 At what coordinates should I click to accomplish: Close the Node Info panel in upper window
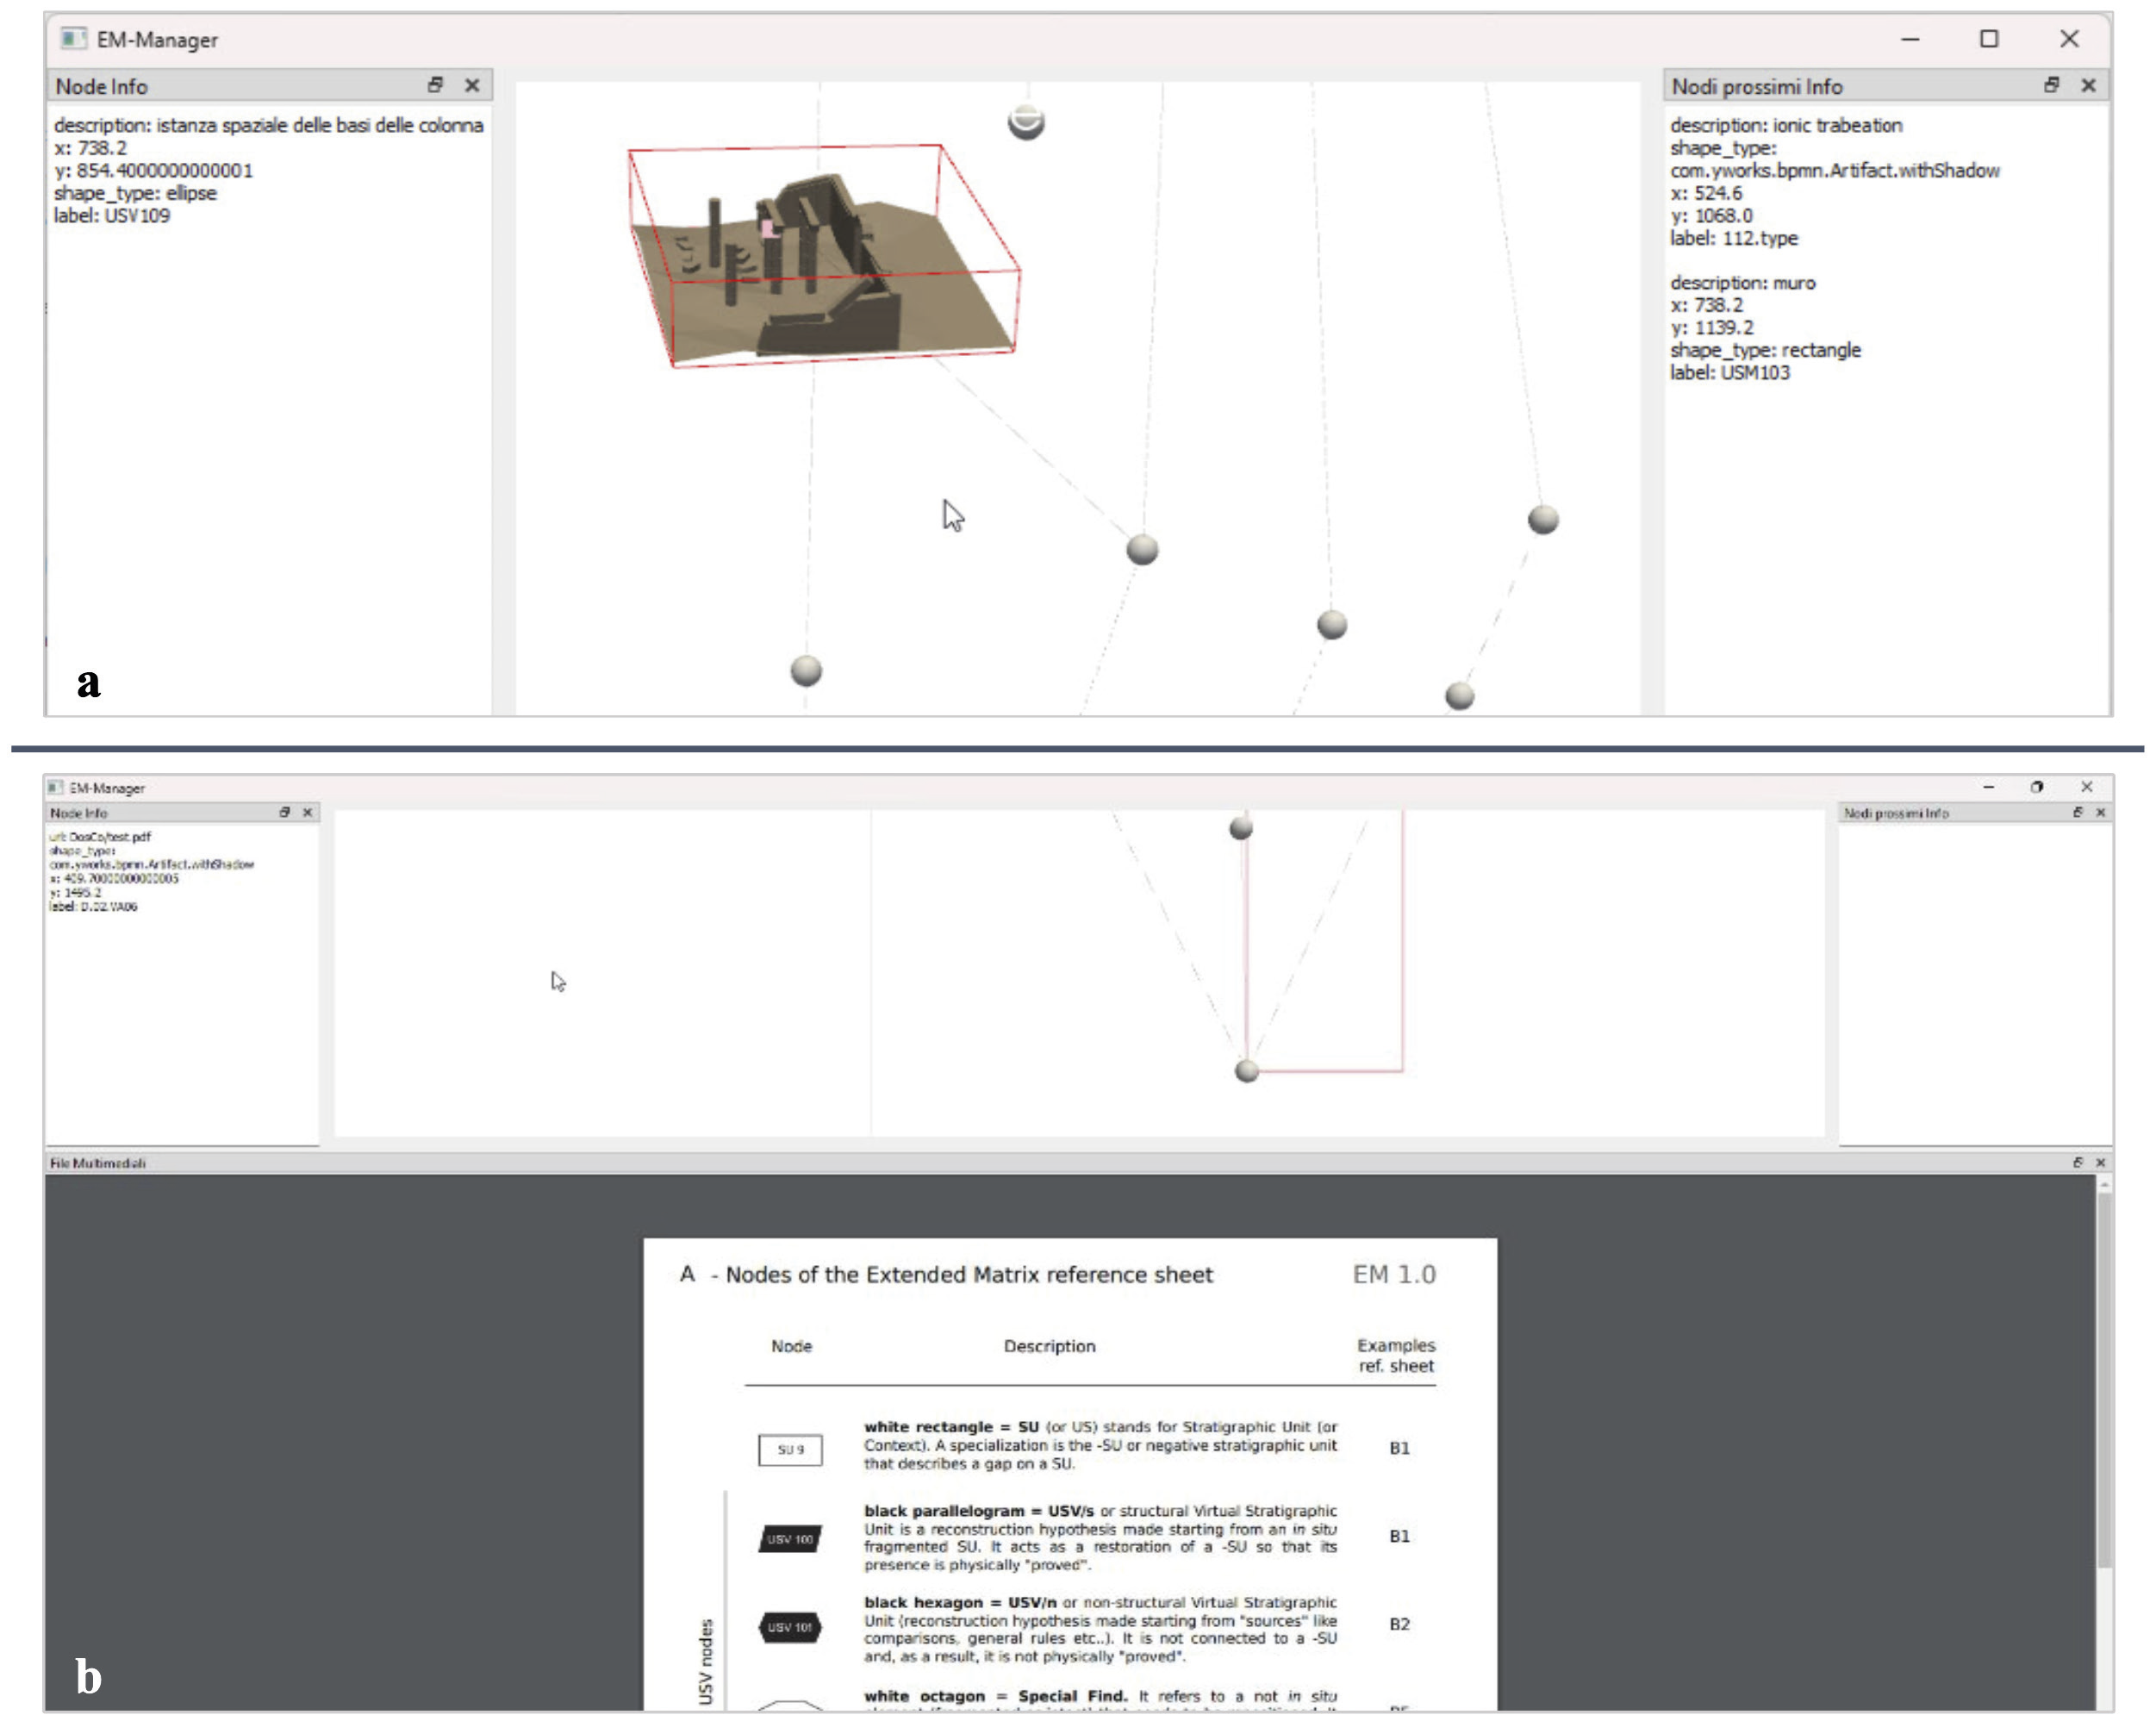(472, 85)
